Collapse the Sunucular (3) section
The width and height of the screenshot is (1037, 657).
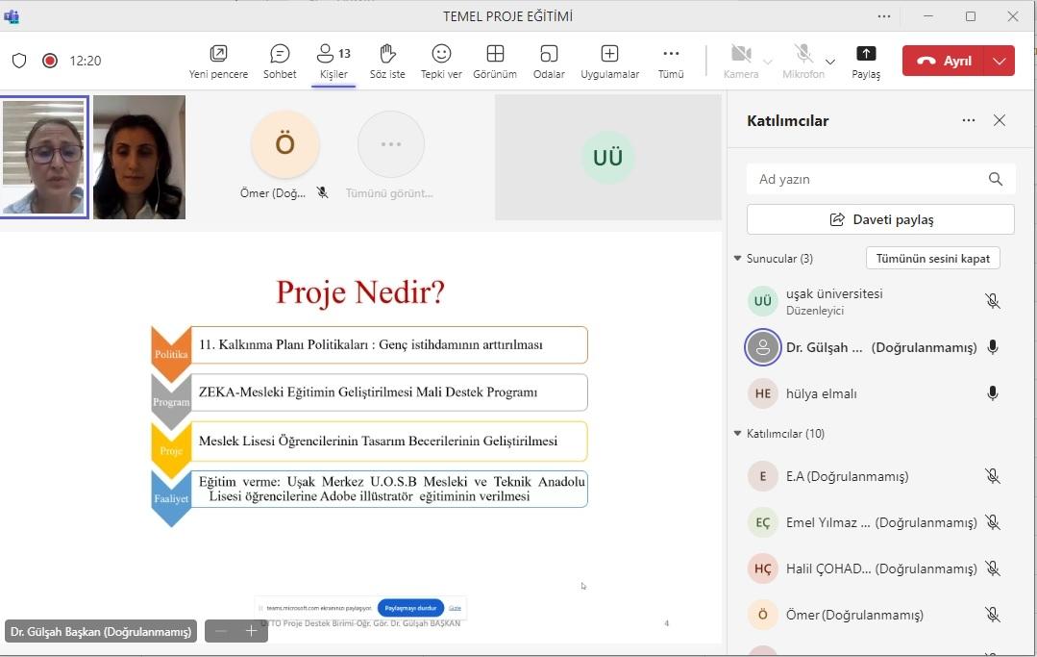737,258
